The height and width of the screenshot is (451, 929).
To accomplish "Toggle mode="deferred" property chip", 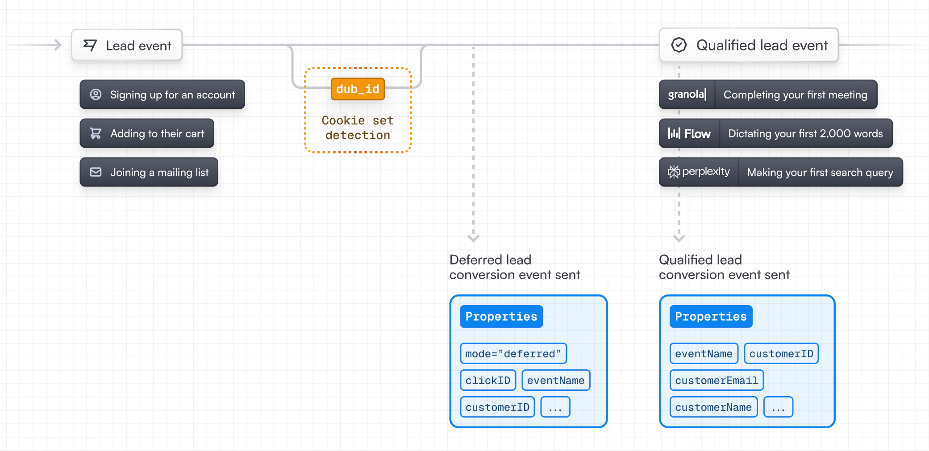I will [x=513, y=353].
